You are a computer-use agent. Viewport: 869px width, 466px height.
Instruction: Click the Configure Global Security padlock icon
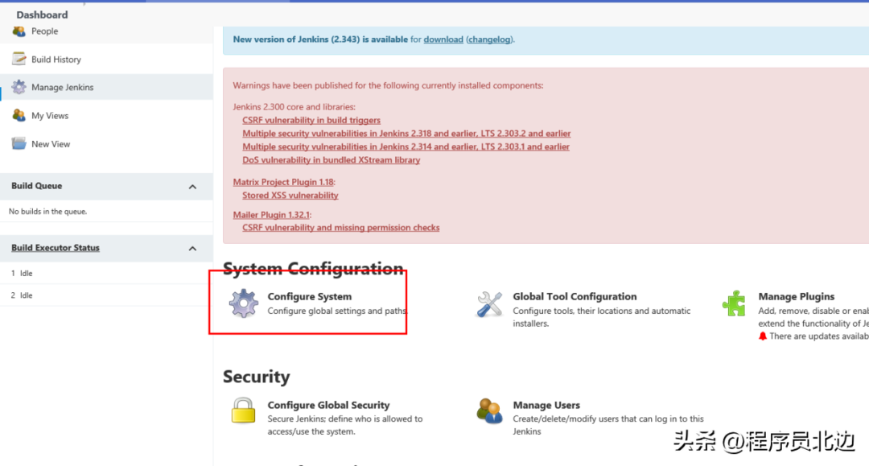pyautogui.click(x=243, y=410)
